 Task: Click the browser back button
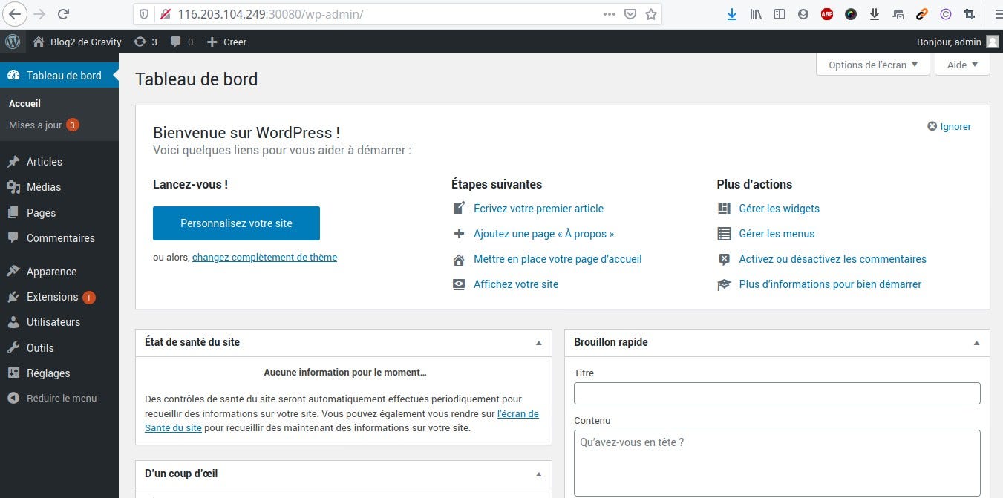15,13
